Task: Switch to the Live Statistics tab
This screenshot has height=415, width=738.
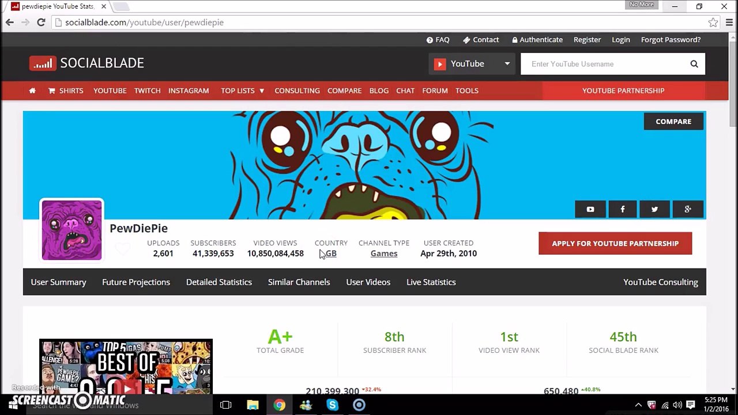Action: 431,282
